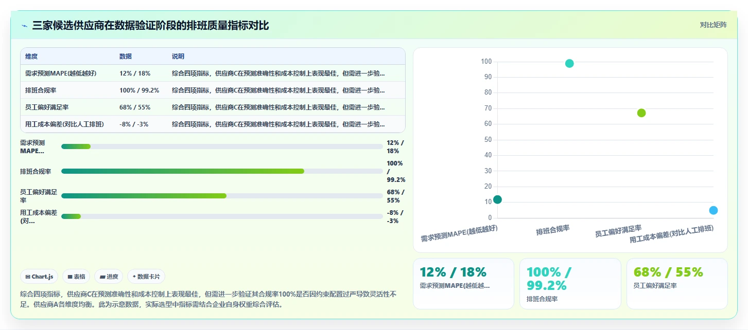The image size is (748, 330).
Task: Click chart point for 排班合规率
Action: click(569, 63)
